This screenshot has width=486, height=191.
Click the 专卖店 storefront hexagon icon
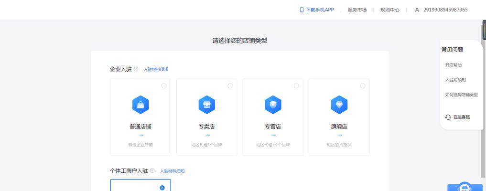pos(207,105)
